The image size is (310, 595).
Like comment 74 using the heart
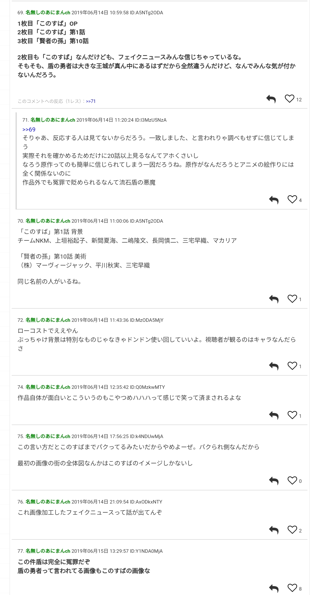pos(292,415)
